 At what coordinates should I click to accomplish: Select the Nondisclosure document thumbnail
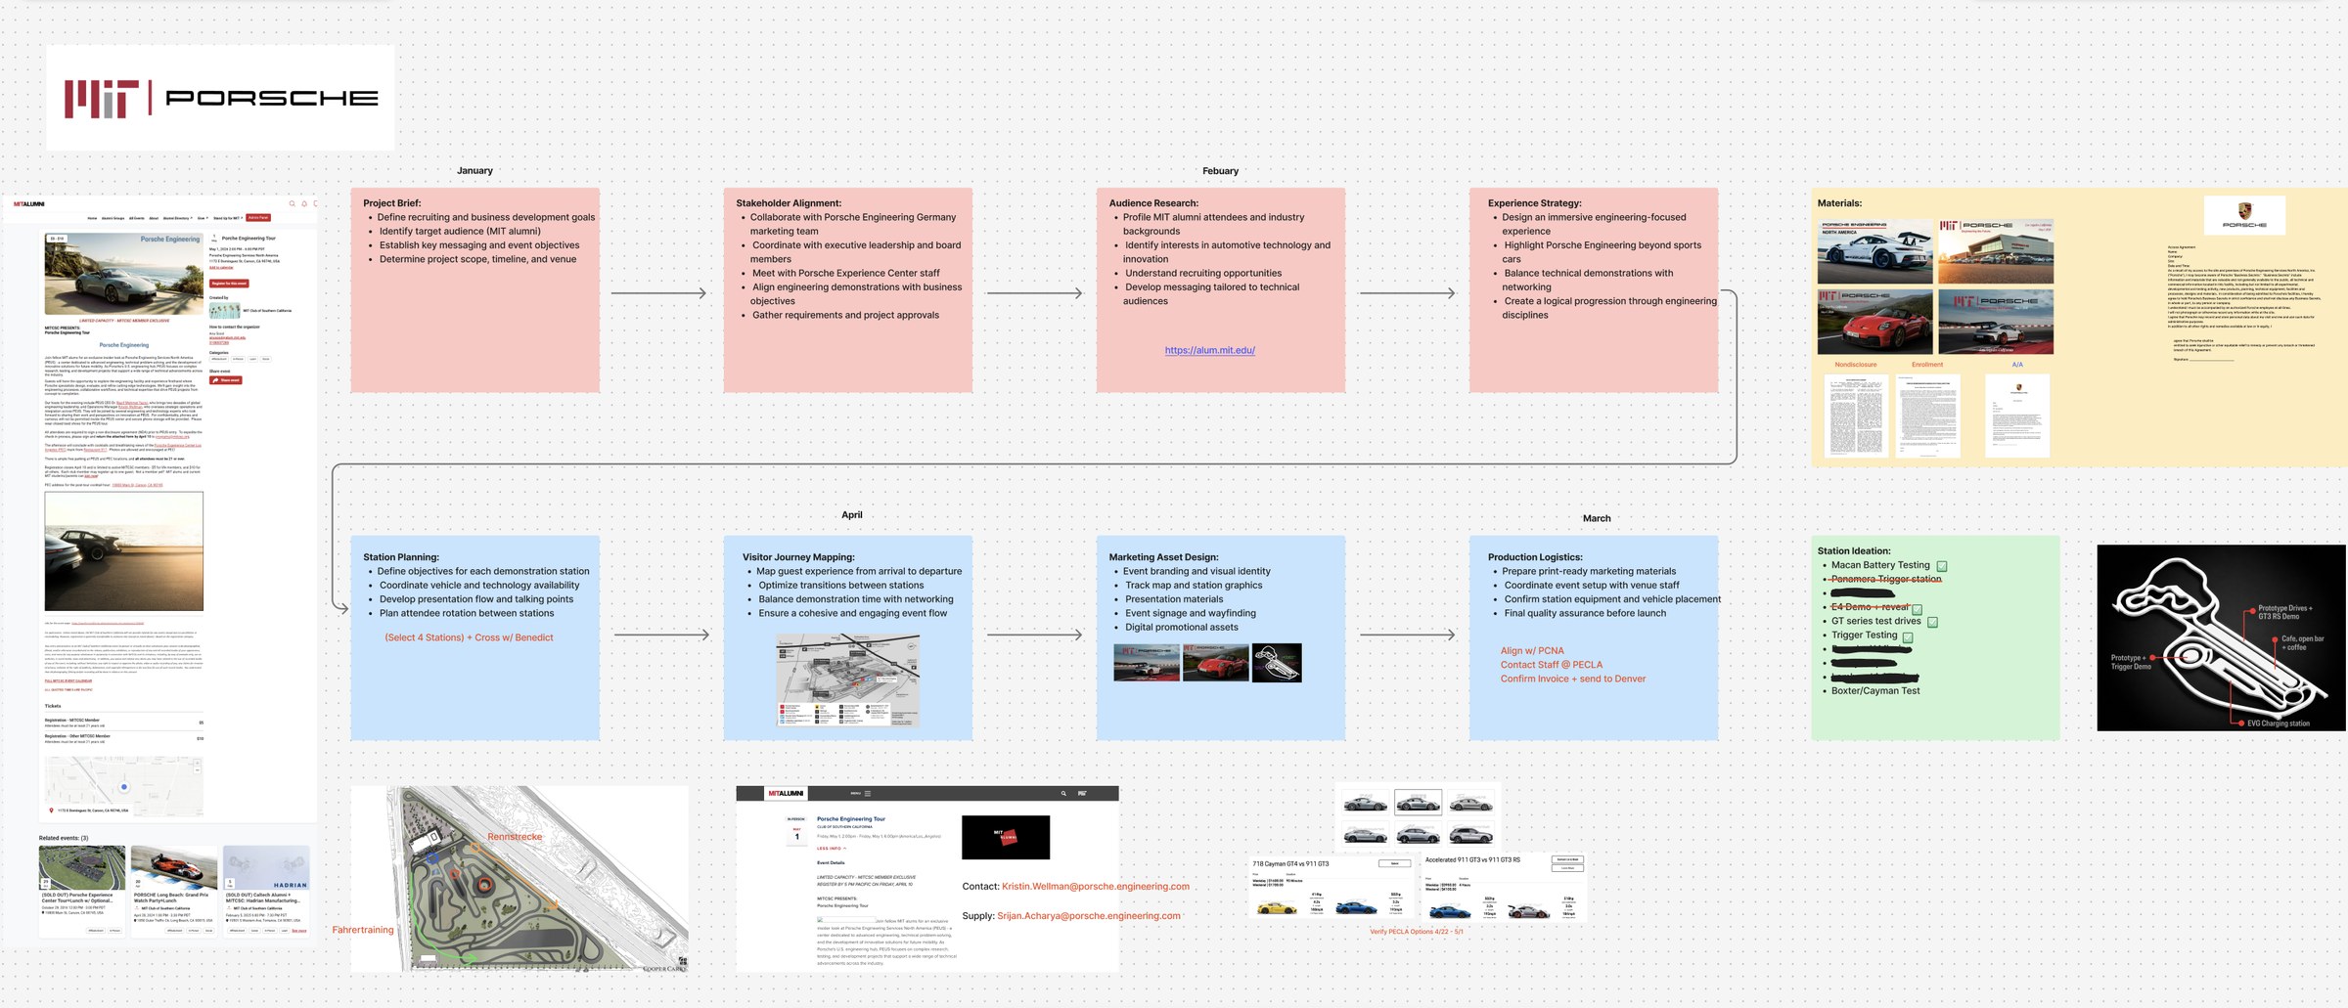1856,416
